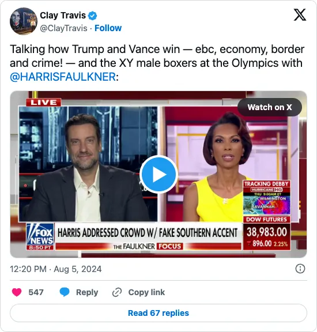This screenshot has width=317, height=332.
Task: Click the Fox News logo in video
Action: click(x=40, y=236)
